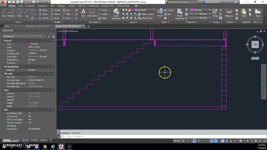Expand the Draw panel

tap(19, 22)
